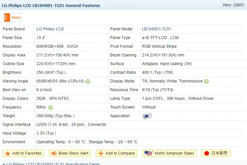Click TN, Normally White, Transmissive text

coord(172,81)
